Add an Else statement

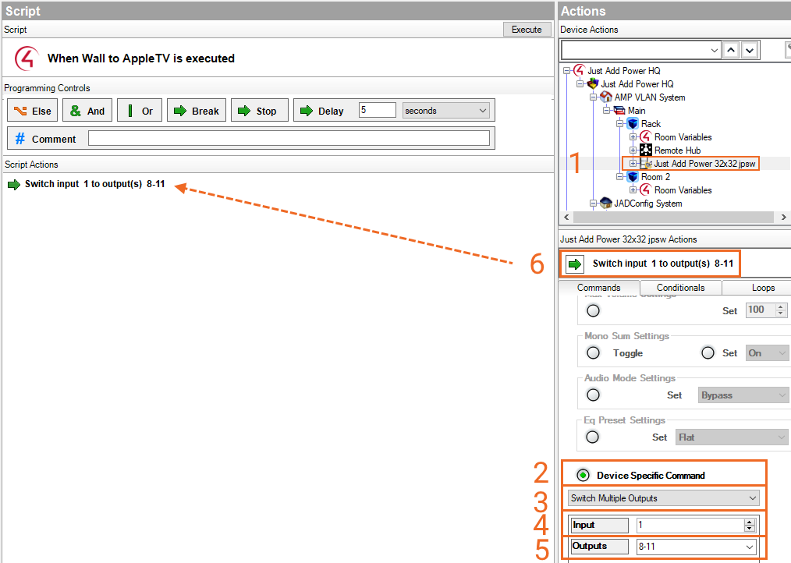click(x=32, y=111)
